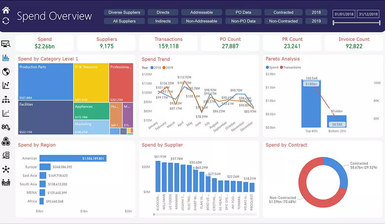Click the wrench tools sidebar icon
The height and width of the screenshot is (224, 385).
(6, 169)
